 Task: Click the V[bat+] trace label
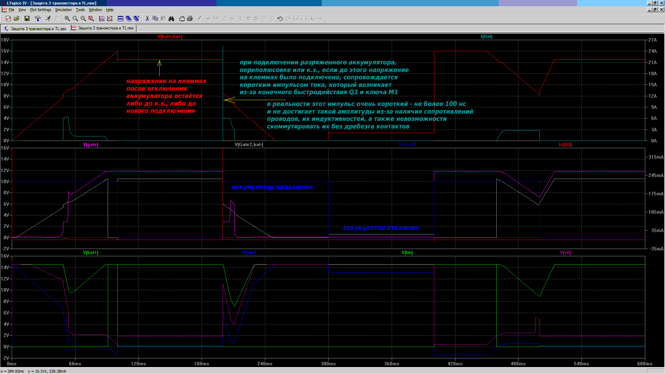[x=91, y=252]
